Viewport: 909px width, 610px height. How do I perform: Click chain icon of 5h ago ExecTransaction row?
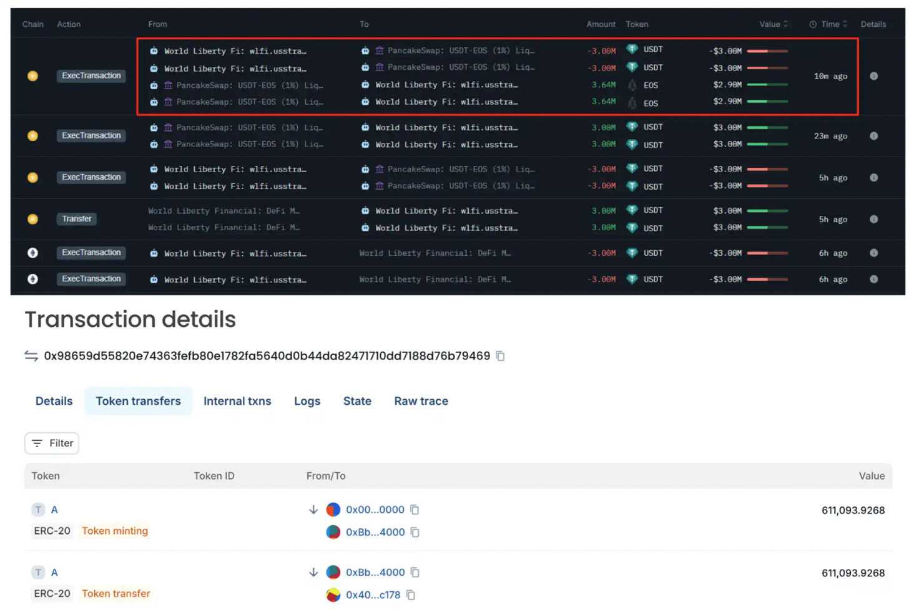33,178
